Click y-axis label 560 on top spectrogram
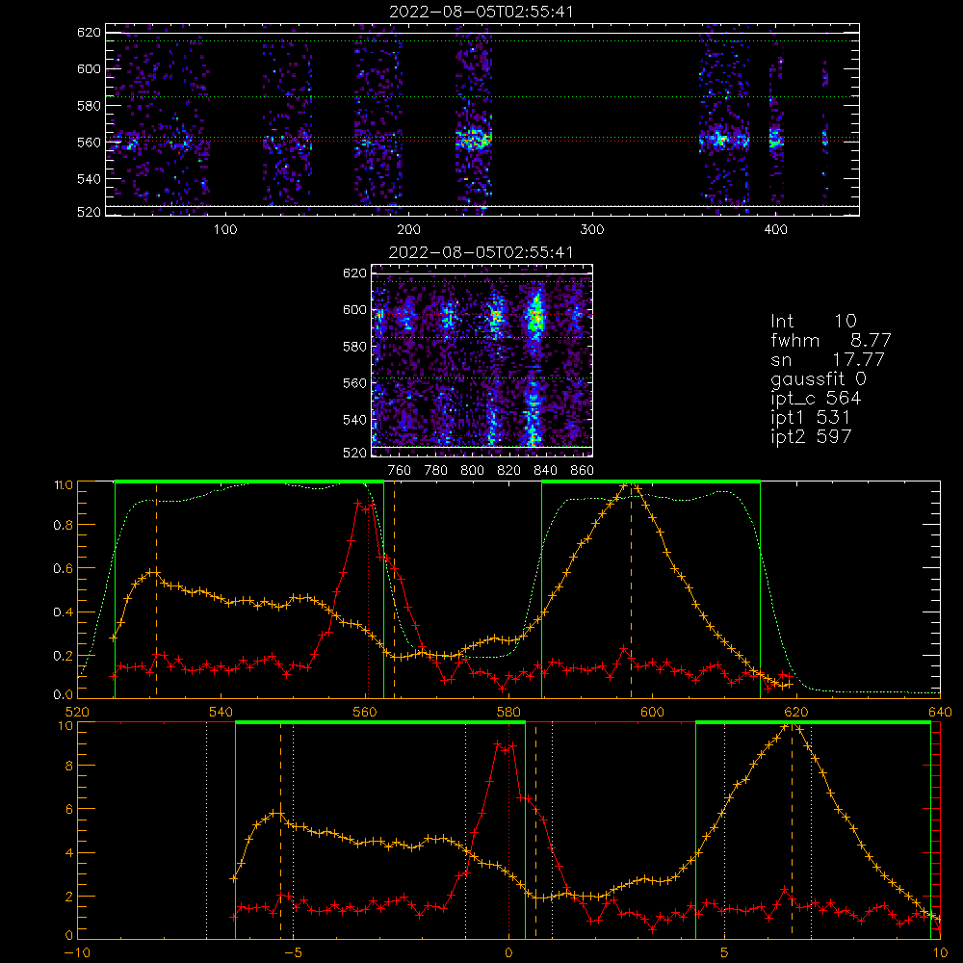The image size is (963, 963). [x=89, y=142]
